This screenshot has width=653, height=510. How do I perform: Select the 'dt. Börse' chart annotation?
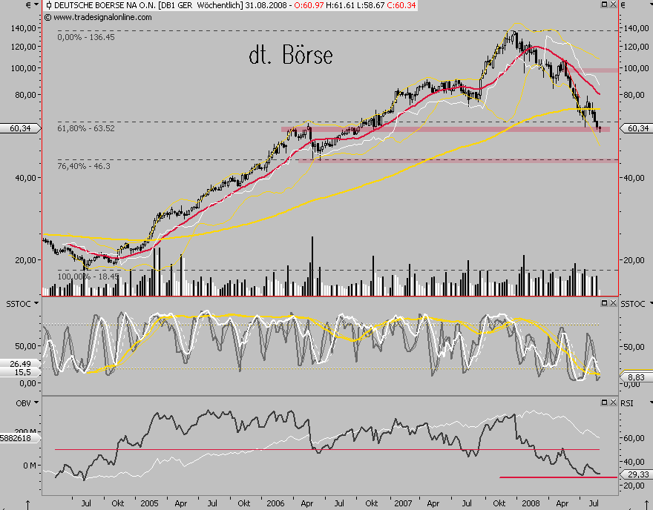pos(291,55)
